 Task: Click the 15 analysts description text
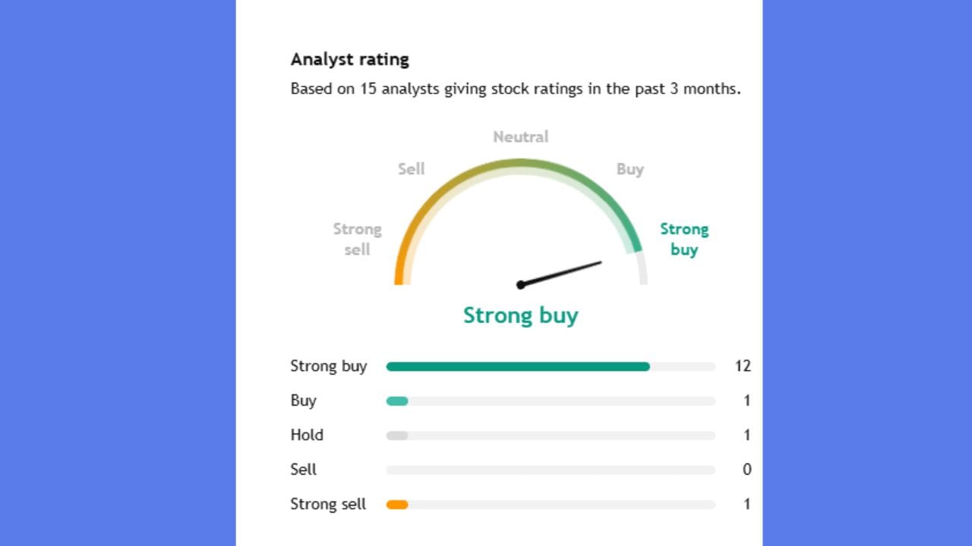tap(515, 89)
